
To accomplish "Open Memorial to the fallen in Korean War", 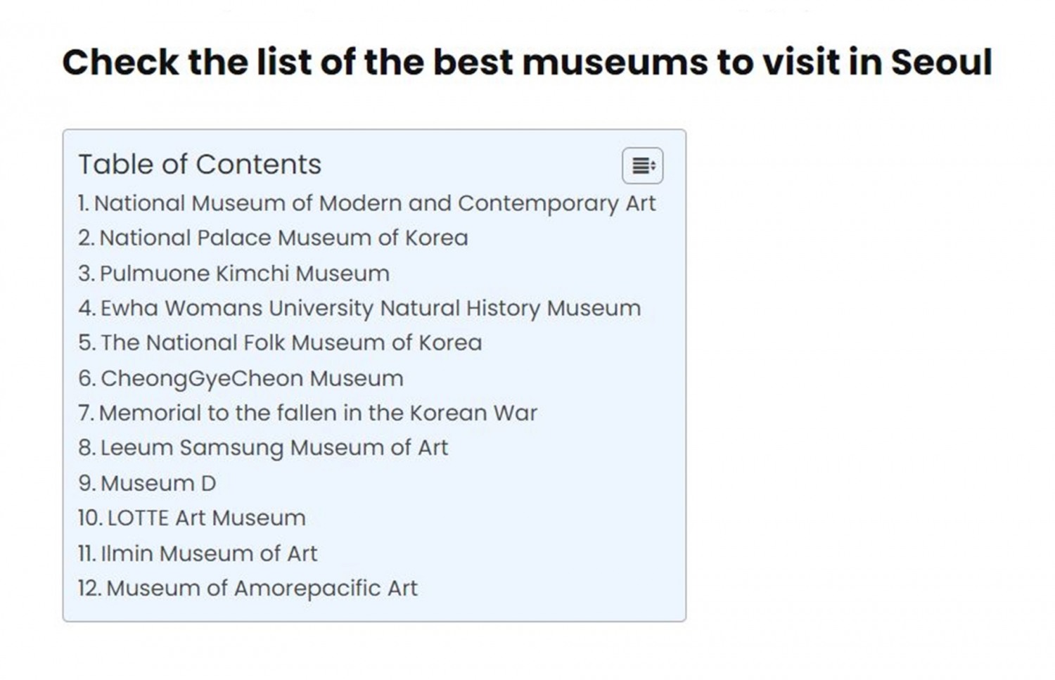I will point(318,413).
